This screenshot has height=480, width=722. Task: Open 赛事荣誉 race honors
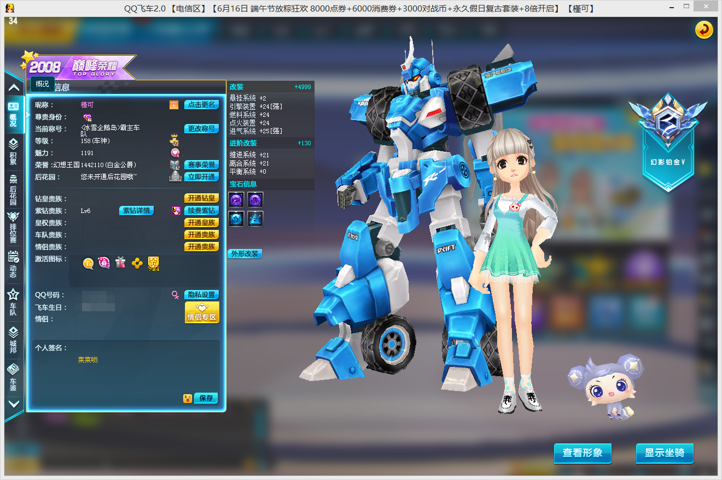point(202,165)
